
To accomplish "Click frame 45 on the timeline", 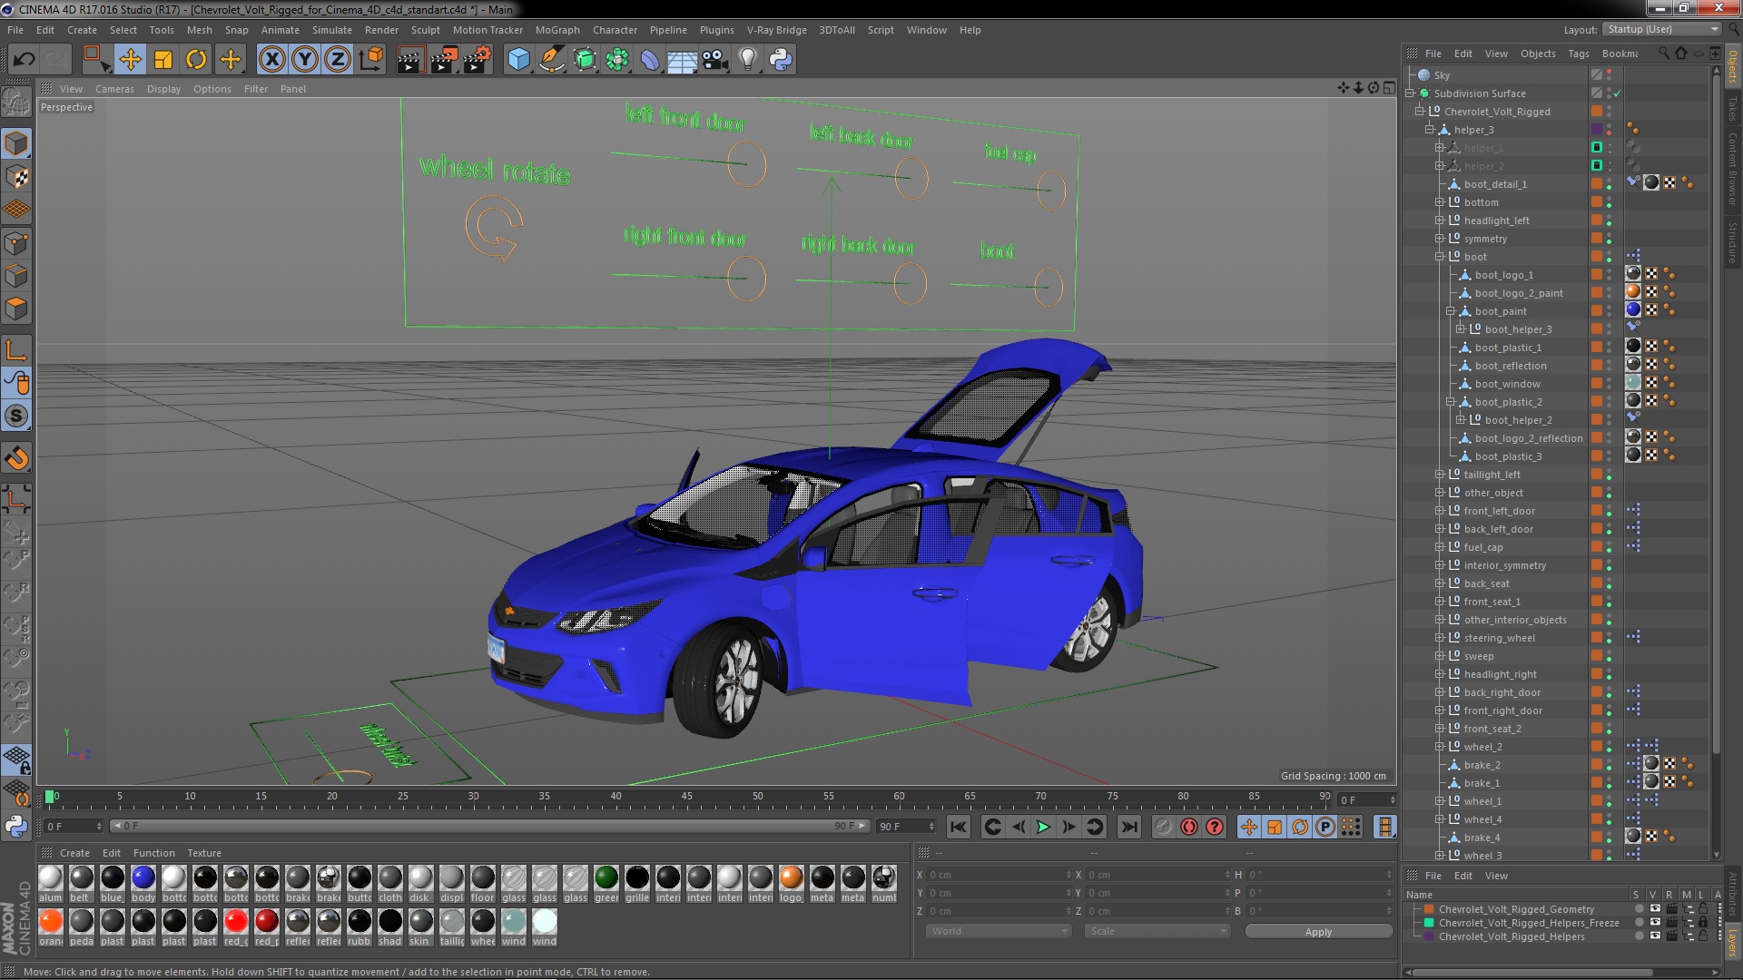I will 686,799.
